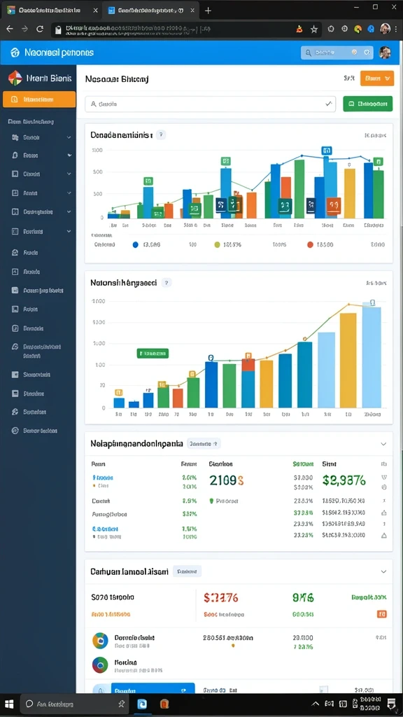Open the browser extensions puzzle icon

pos(331,29)
